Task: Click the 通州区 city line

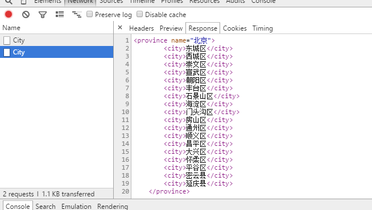Action: coord(198,128)
